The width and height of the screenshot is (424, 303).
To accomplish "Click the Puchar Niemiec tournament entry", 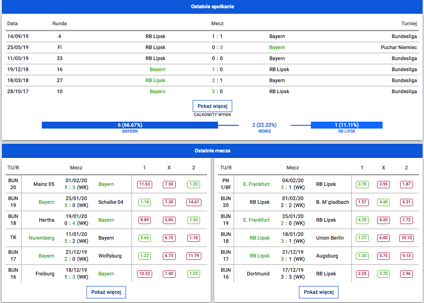I will click(399, 47).
